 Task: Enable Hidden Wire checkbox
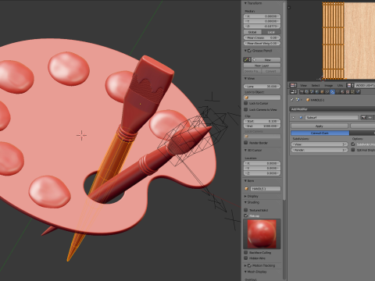(x=246, y=258)
